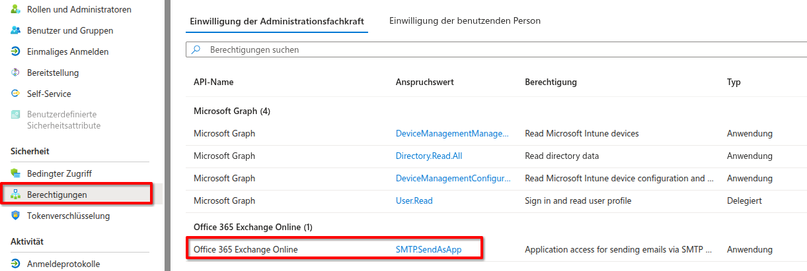Open Bedingter Zugriff entry
The width and height of the screenshot is (807, 271).
tap(59, 173)
